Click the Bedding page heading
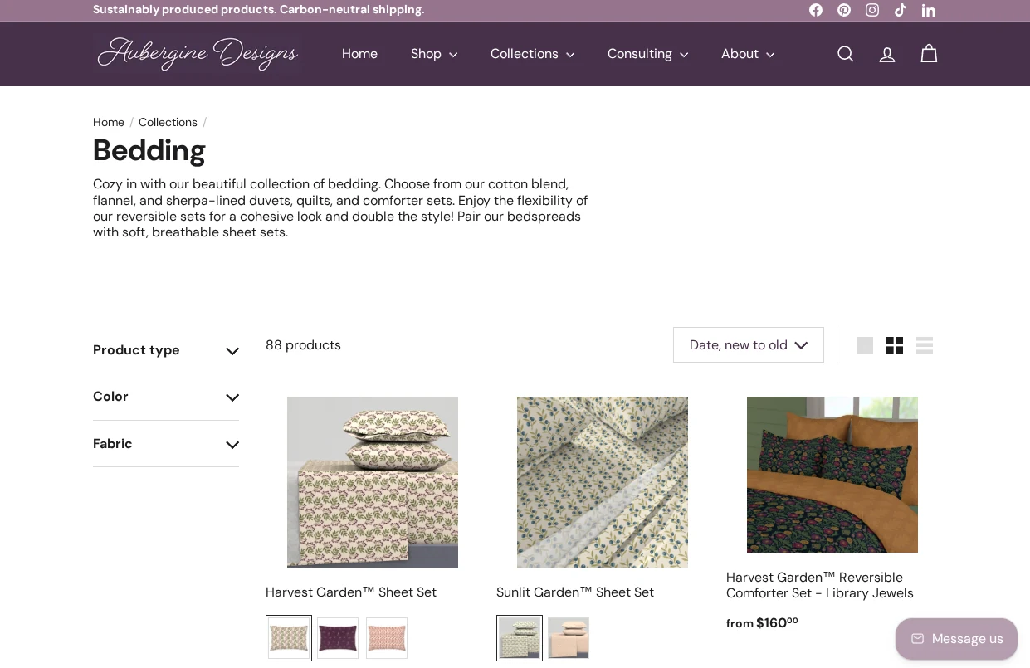 149,151
